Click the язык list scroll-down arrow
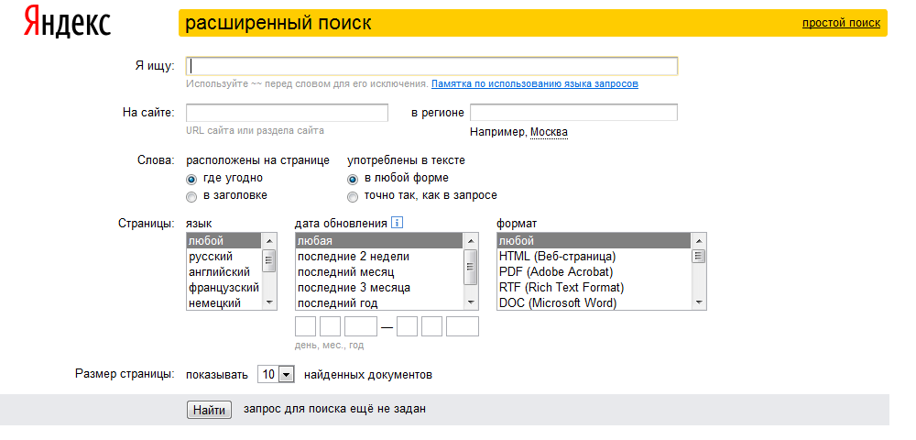 pos(269,302)
